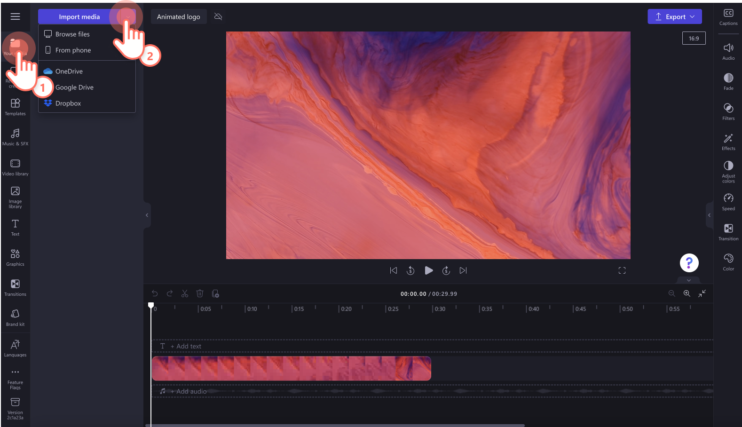Viewport: 742px width, 427px height.
Task: Skip to the start of video
Action: click(394, 270)
